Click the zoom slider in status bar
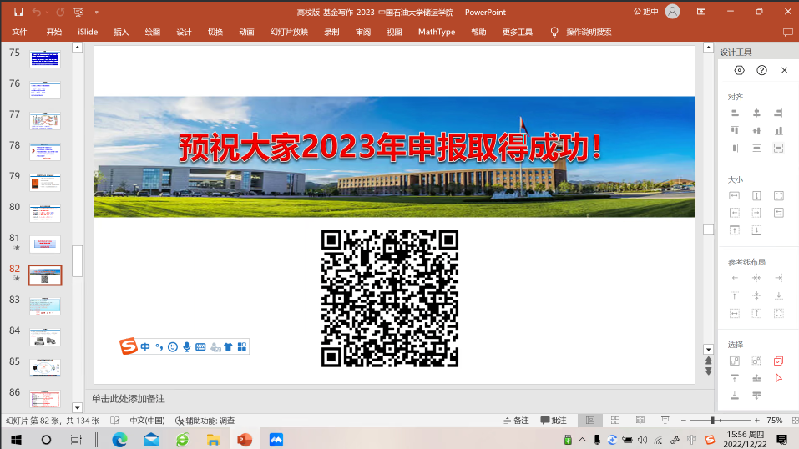The width and height of the screenshot is (799, 449). pos(712,421)
